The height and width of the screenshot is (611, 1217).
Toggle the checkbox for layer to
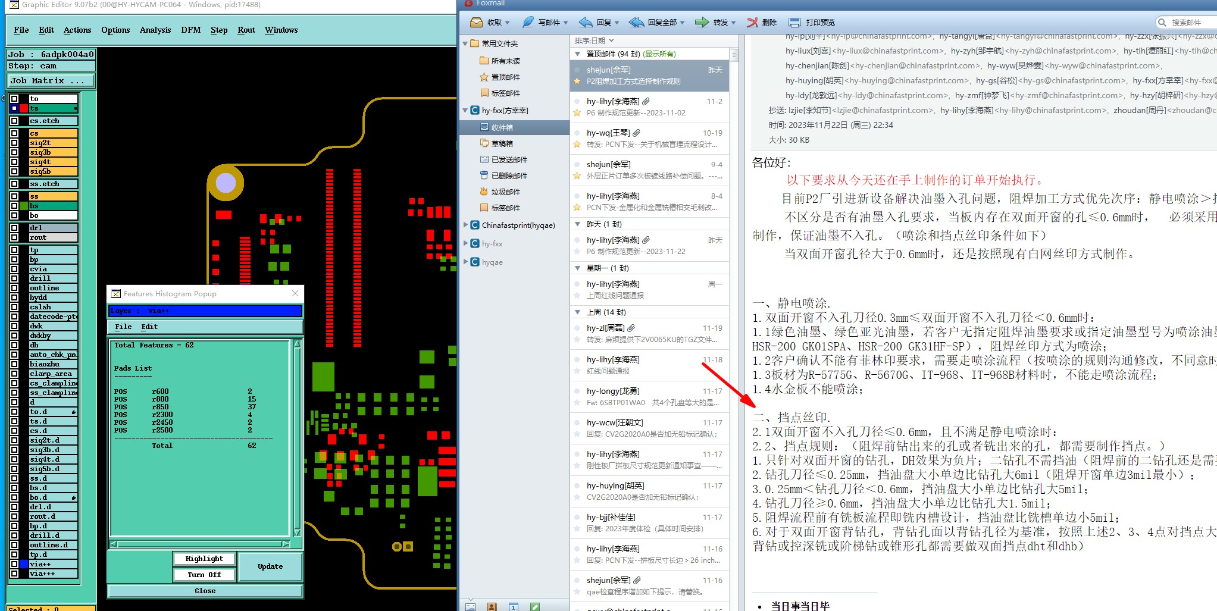click(x=14, y=99)
